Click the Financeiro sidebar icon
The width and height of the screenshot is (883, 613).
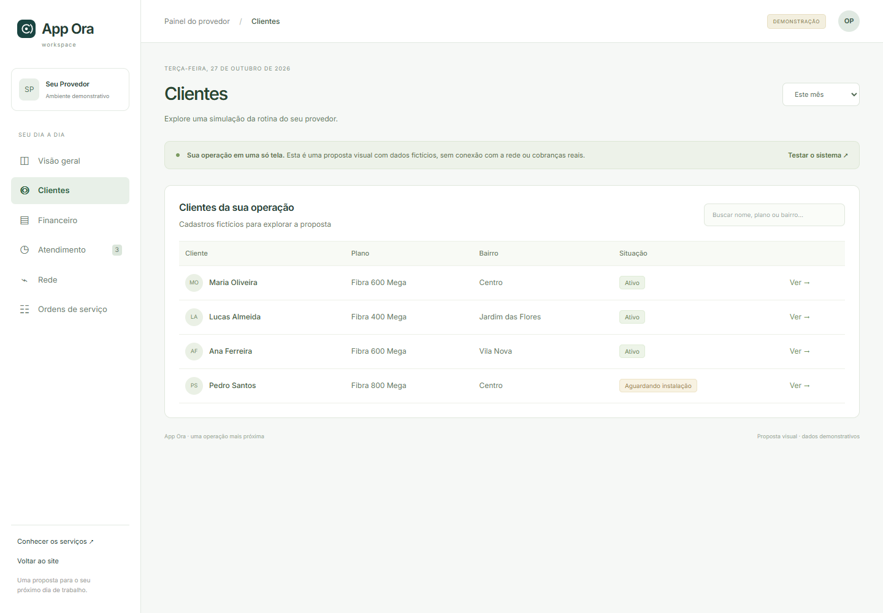coord(25,221)
